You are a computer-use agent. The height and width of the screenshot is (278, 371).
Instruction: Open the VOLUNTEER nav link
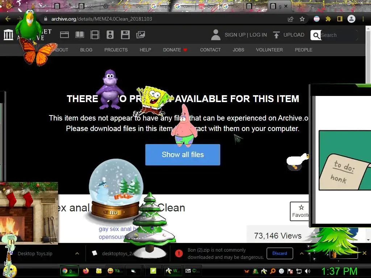pos(269,50)
